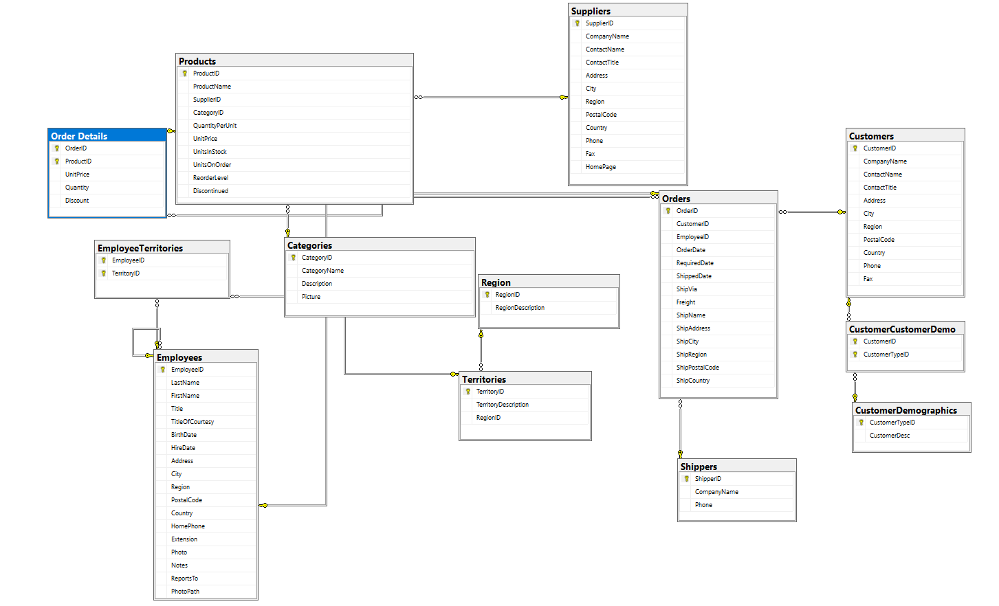Select the key icon for OrderID in Order Details
The height and width of the screenshot is (606, 999).
pos(57,148)
